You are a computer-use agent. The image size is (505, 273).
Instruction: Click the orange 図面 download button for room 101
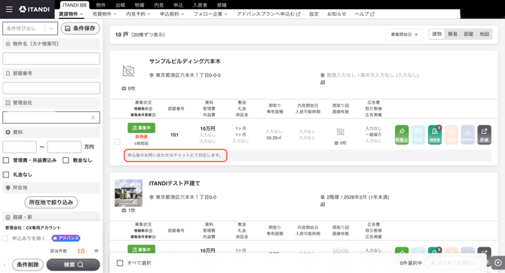click(x=451, y=135)
